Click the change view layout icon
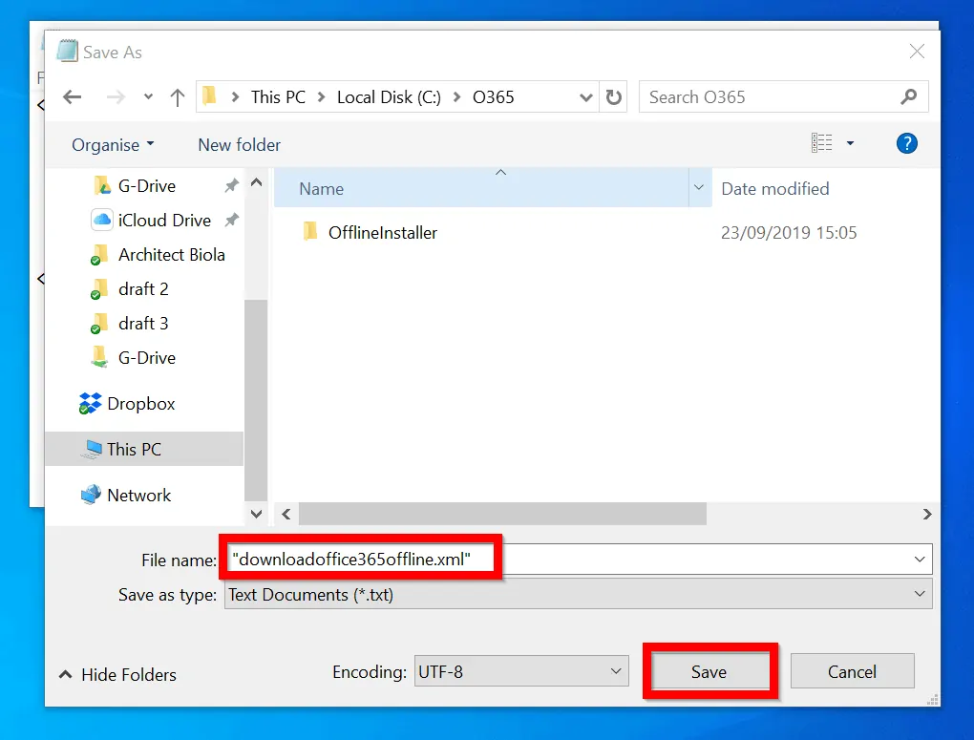The height and width of the screenshot is (740, 974). click(x=821, y=142)
